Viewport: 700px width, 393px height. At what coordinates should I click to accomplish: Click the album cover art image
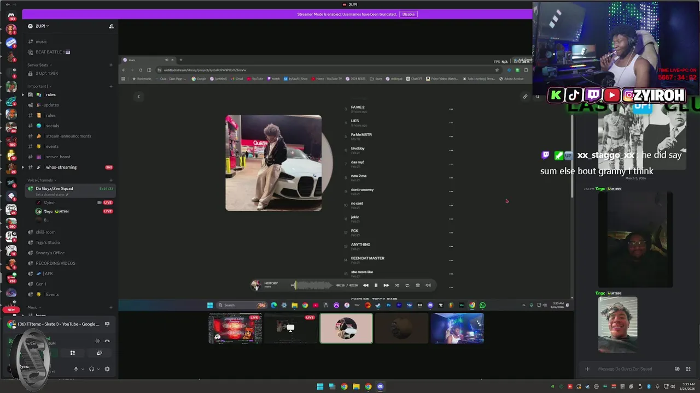[x=273, y=163]
